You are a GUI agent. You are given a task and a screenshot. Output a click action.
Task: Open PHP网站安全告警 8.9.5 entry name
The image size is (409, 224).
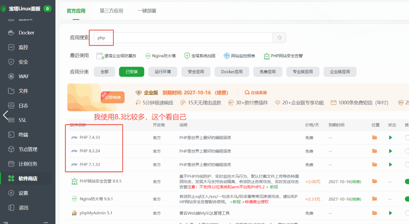[101, 181]
